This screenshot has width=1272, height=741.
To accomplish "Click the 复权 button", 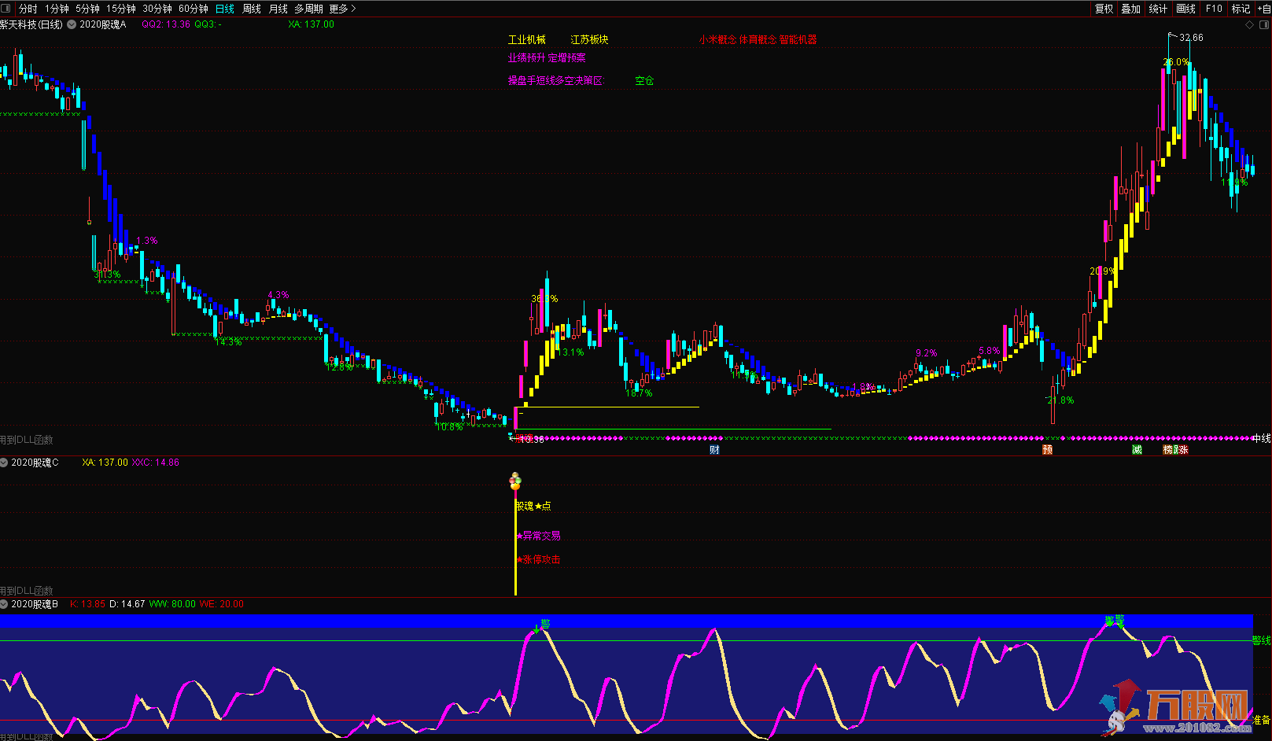I will 1104,9.
